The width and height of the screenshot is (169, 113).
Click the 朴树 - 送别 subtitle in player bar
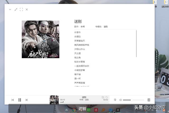[84, 100]
